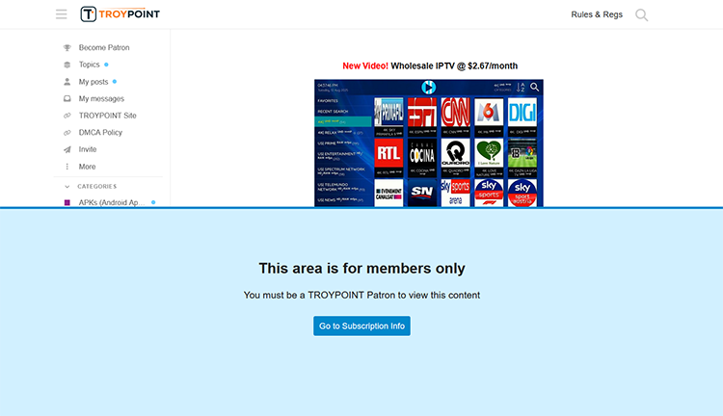Click the play logo atop IPTV image
This screenshot has height=416, width=723.
pos(429,88)
